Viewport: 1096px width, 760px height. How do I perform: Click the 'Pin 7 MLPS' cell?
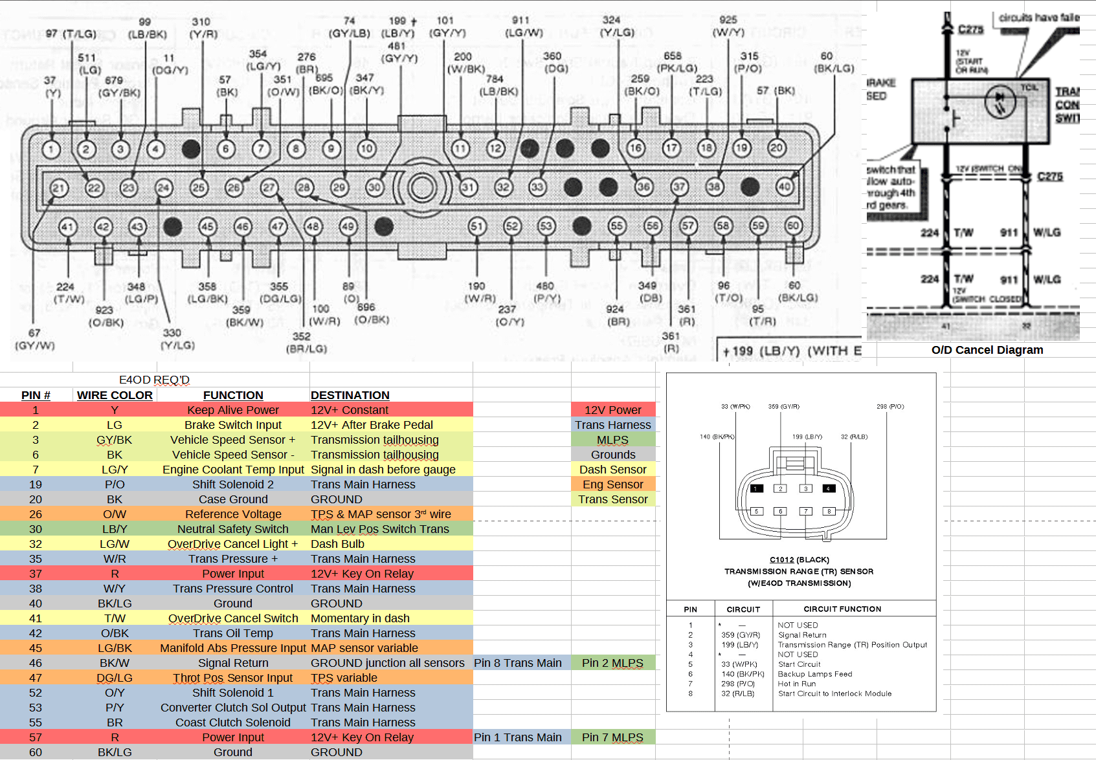coord(613,737)
